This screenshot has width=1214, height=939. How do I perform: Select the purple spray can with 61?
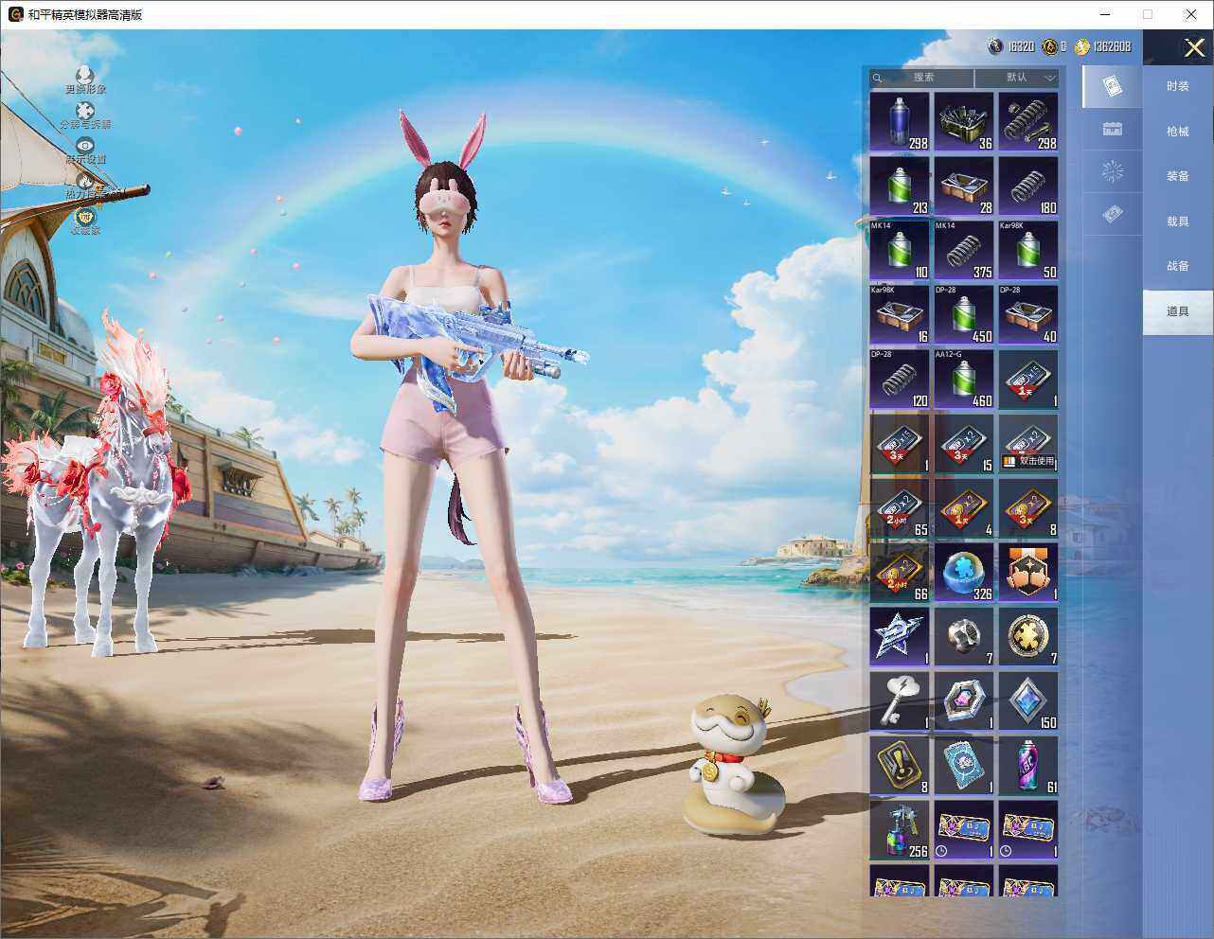point(1028,766)
